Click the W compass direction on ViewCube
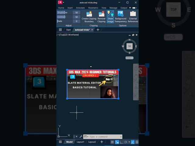 point(123,46)
